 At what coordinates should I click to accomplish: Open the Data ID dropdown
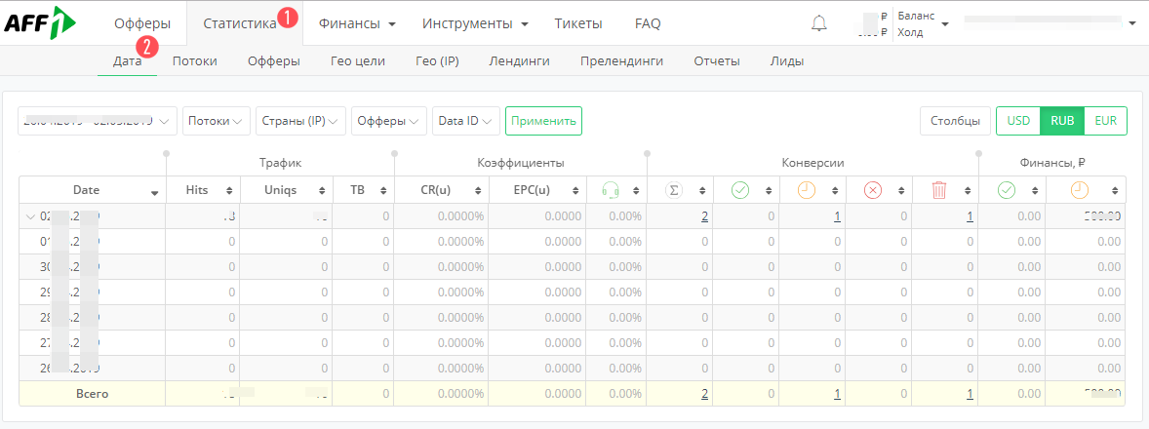[x=465, y=121]
